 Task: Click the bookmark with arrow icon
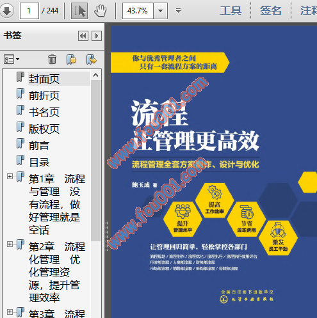coord(92,60)
